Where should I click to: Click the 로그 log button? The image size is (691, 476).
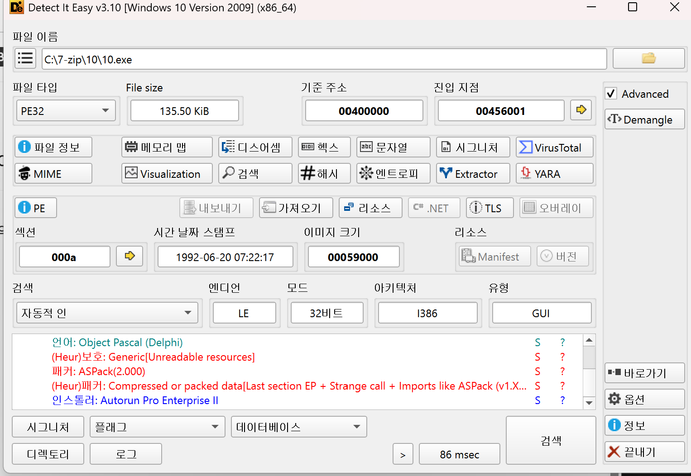[x=126, y=454]
